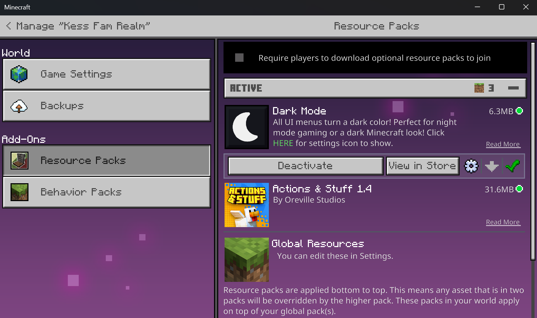Select the Actions & Stuff pack icon
This screenshot has height=318, width=537.
pos(247,205)
